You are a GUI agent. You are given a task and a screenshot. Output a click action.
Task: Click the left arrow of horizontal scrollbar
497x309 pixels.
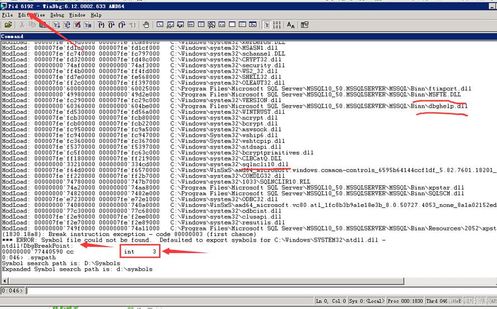click(x=4, y=281)
